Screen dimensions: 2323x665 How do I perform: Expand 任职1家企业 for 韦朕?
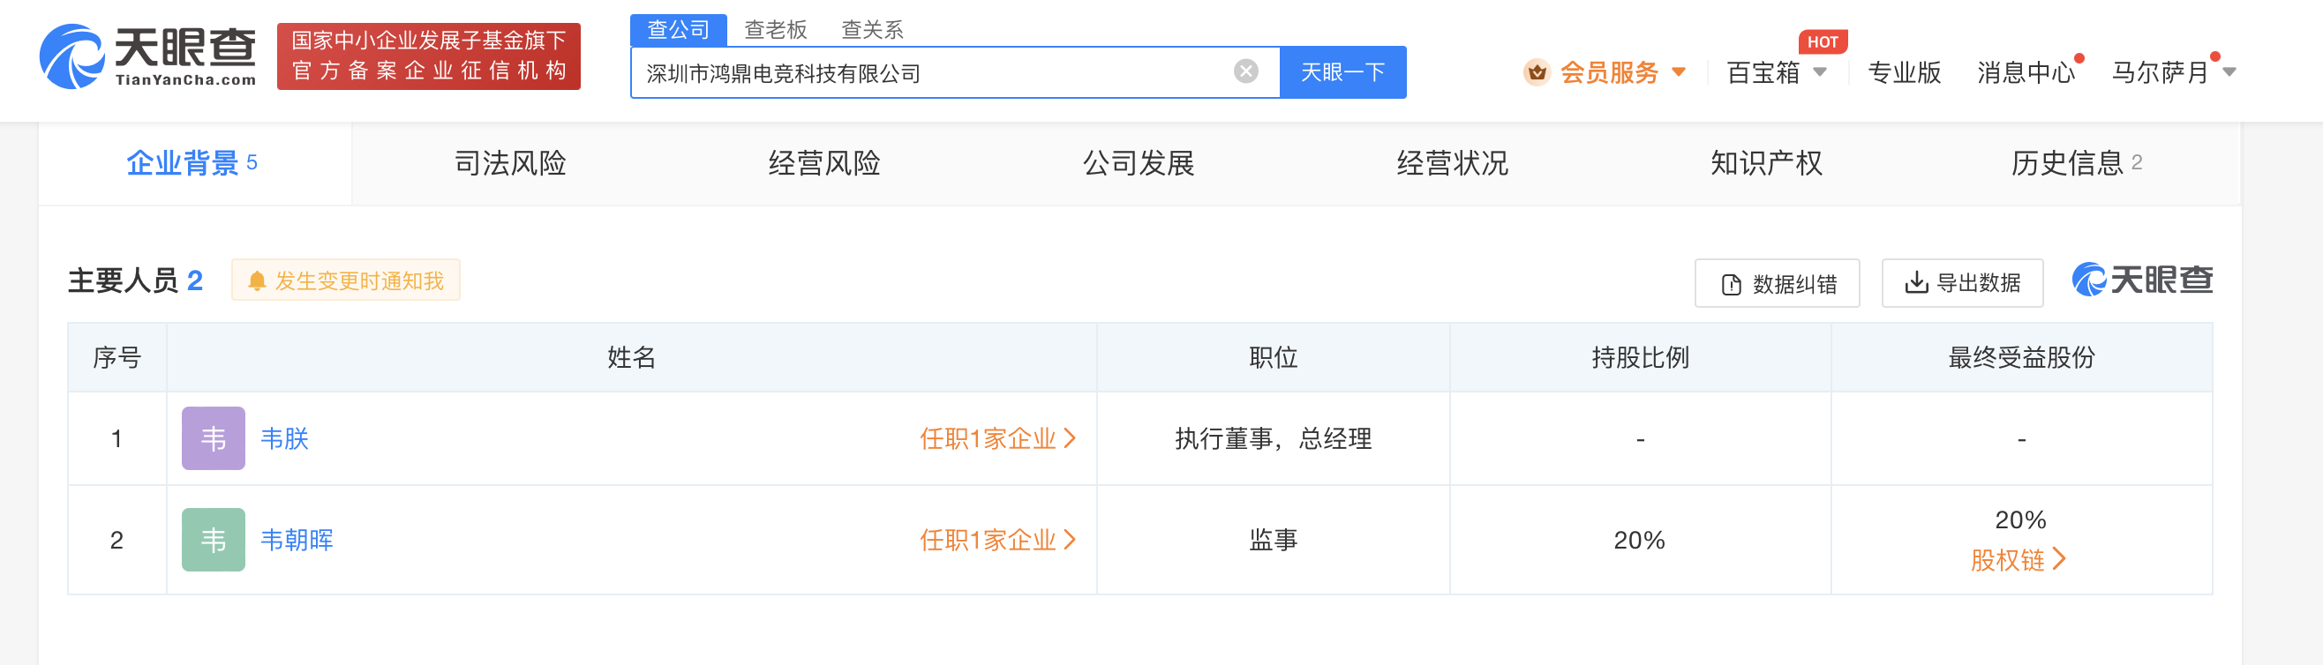click(x=997, y=439)
